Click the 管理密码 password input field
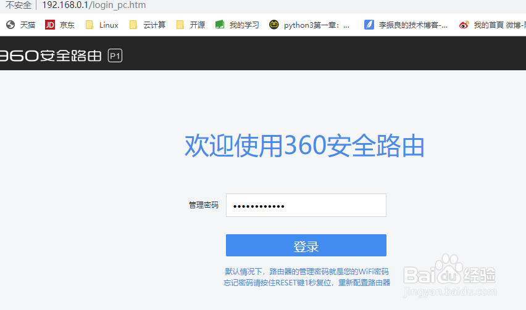Viewport: 526px width, 310px height. coord(306,205)
